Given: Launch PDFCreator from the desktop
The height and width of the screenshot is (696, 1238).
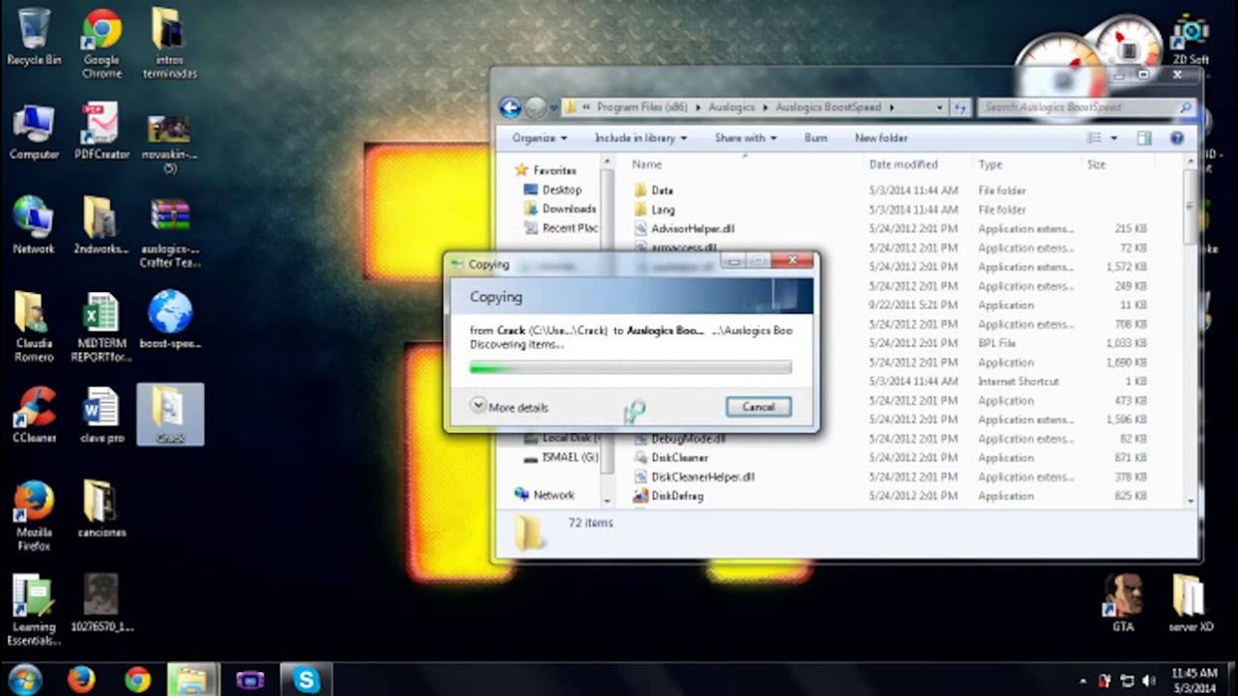Looking at the screenshot, I should click(102, 131).
